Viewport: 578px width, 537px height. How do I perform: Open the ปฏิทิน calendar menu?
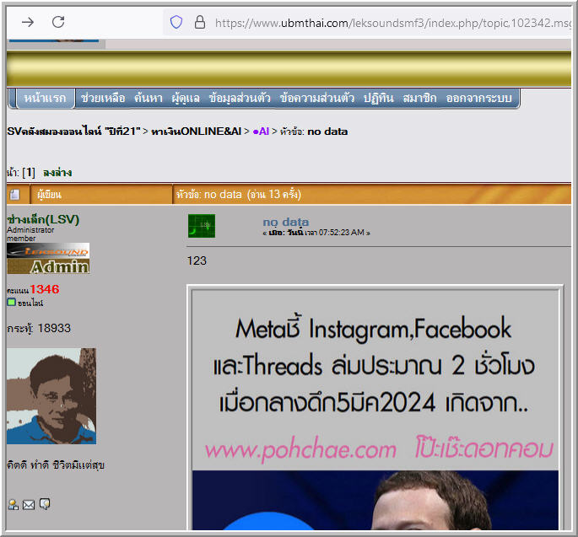pos(379,99)
